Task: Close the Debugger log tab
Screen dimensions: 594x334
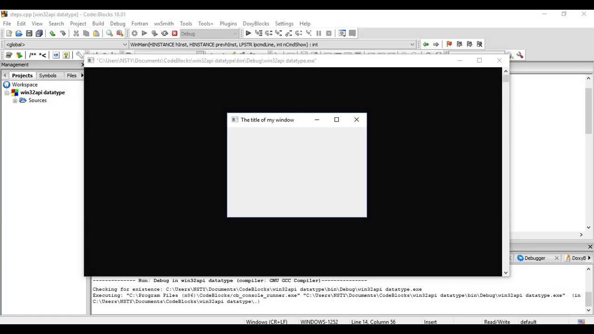Action: tap(556, 258)
